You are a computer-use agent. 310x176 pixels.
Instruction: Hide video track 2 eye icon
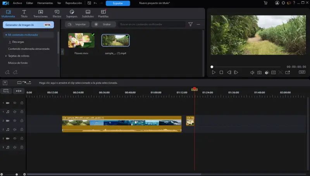tap(15, 120)
